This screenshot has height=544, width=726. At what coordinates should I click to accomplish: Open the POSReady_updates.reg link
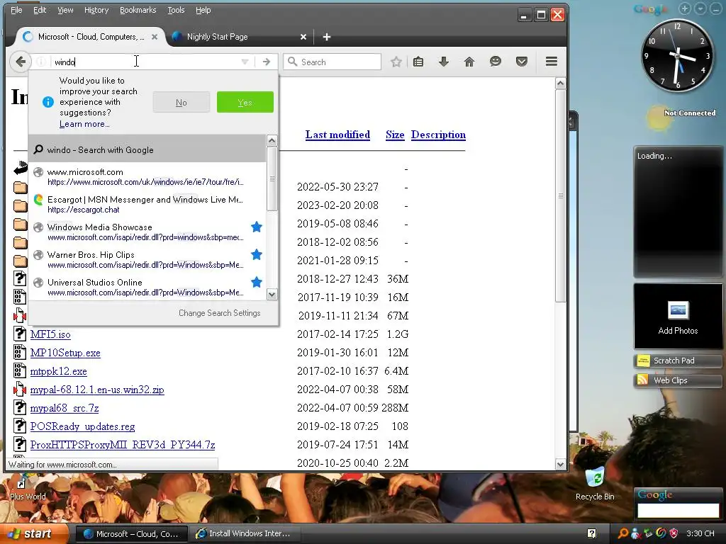click(x=82, y=426)
